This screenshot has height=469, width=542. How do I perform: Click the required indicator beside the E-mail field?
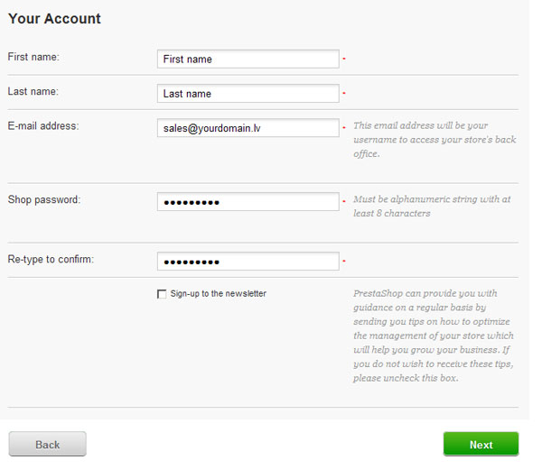click(x=344, y=128)
